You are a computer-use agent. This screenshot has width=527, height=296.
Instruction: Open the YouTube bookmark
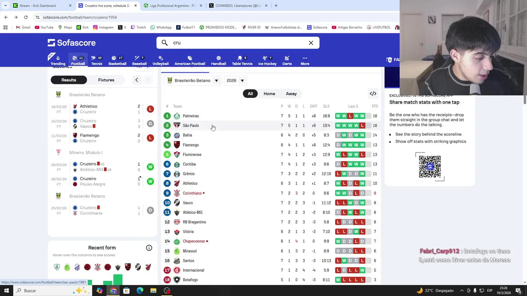coord(44,28)
